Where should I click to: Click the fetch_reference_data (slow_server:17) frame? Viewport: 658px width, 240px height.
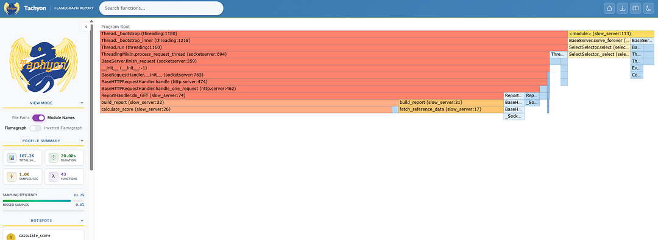point(451,109)
